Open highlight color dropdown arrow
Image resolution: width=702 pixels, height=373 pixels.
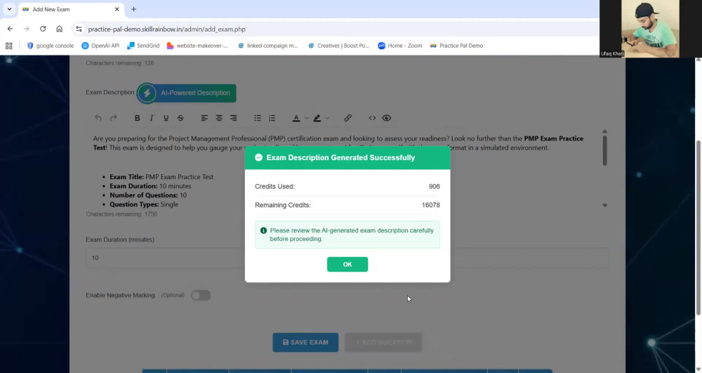click(327, 118)
